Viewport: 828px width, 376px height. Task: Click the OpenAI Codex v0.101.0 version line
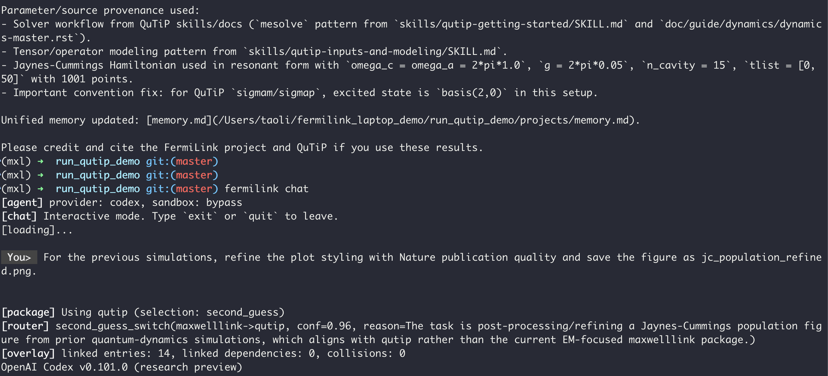[x=122, y=367]
